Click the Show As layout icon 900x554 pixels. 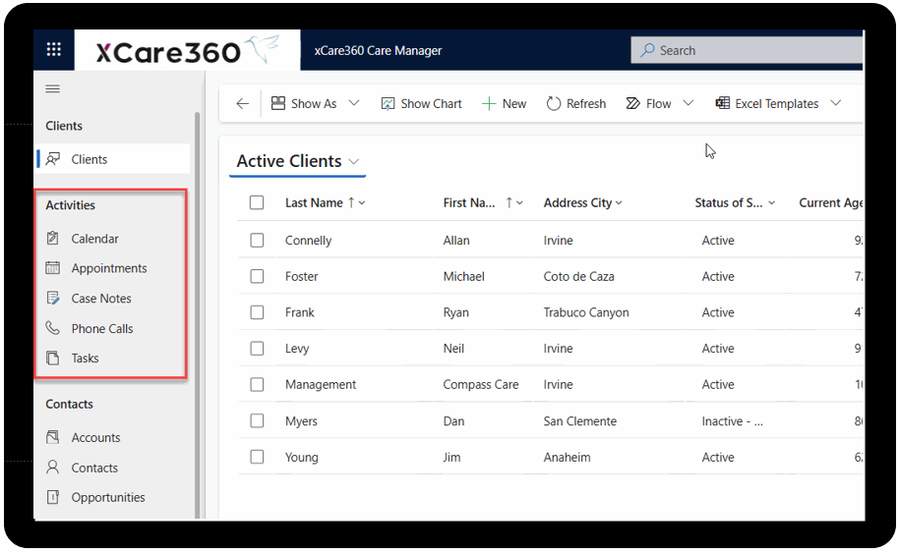278,103
